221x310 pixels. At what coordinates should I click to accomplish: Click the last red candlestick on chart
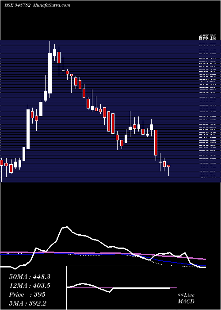168,166
